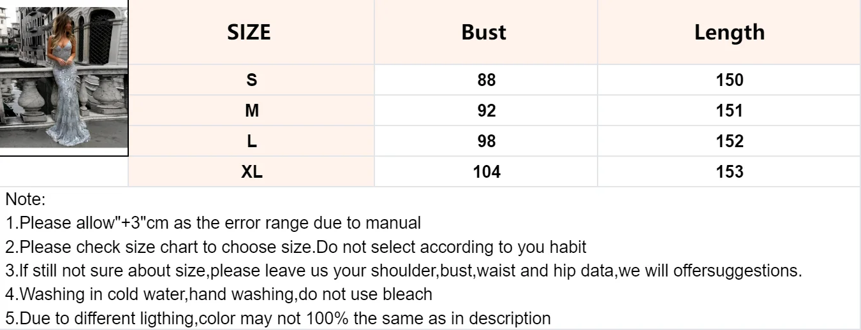Click the S size cell
861x330 pixels.
(251, 80)
